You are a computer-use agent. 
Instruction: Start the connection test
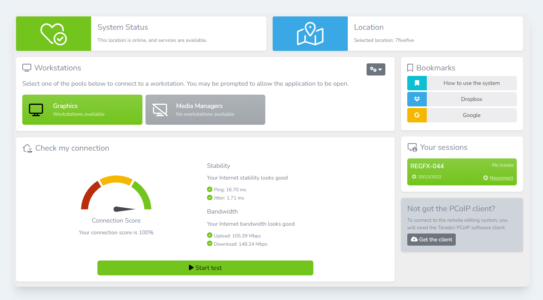coord(205,268)
